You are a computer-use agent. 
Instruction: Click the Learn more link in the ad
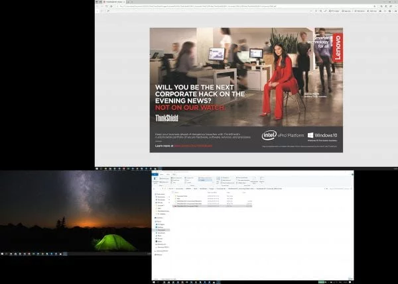193,146
